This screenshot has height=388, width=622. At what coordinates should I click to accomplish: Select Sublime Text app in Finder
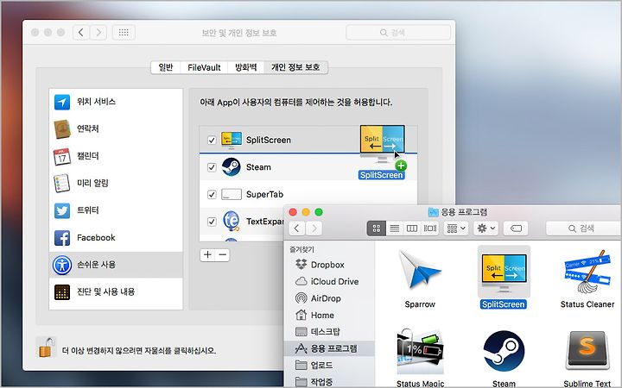point(587,358)
